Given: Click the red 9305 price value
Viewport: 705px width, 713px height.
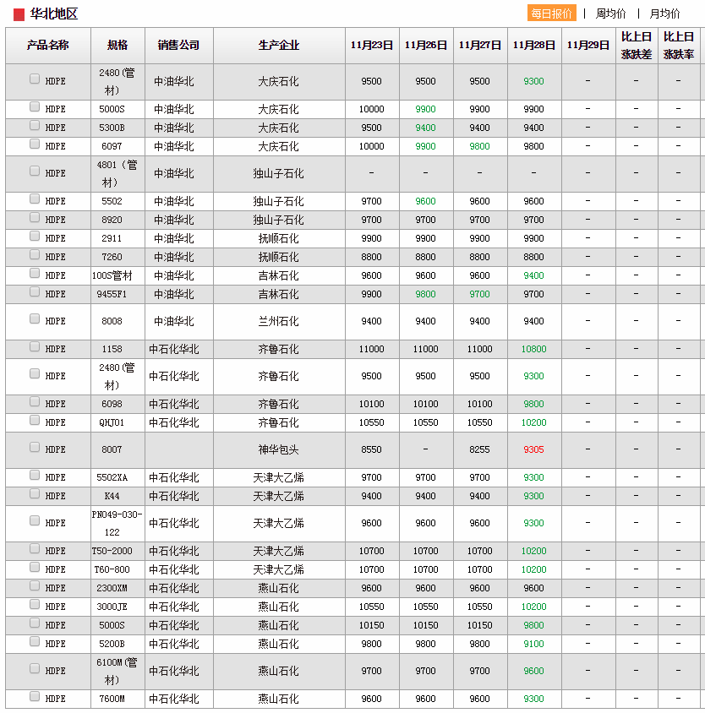Looking at the screenshot, I should pos(533,450).
